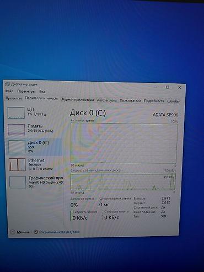Viewport: 204px width, 272px height.
Task: Open the Службы tab
Action: point(173,101)
